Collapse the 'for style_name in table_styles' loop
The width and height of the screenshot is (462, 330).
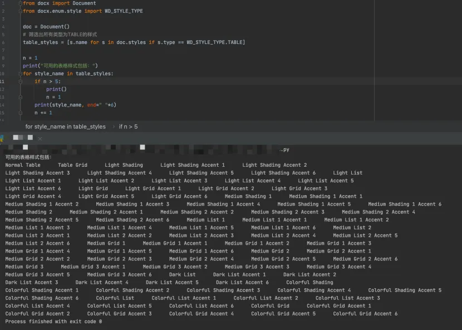point(21,74)
